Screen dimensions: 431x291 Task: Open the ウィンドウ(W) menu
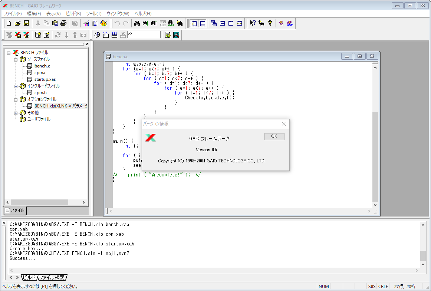[x=118, y=13]
